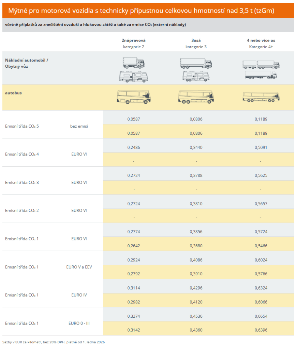Viewport: 297px width, 348px height.
Task: Click the "Nákladní automobil / Obytný vůz" row heading
Action: (27, 63)
